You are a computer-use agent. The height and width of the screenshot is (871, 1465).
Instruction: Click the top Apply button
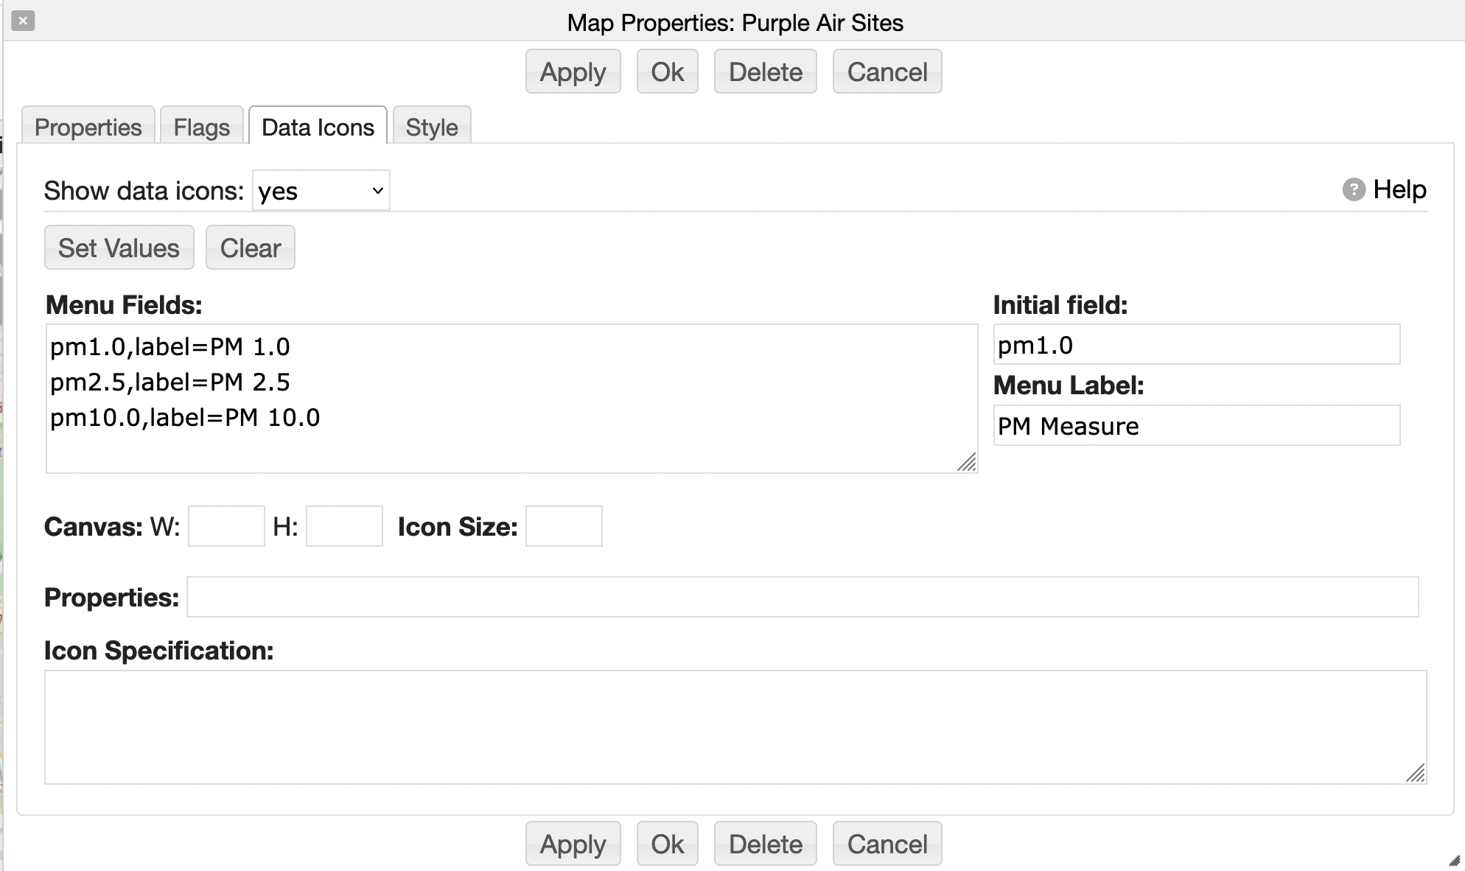573,72
